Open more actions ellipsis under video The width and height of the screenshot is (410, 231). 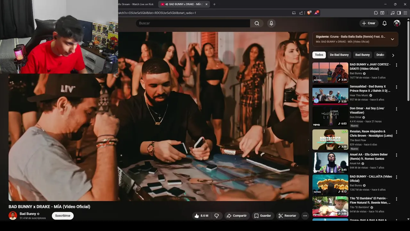click(x=305, y=216)
